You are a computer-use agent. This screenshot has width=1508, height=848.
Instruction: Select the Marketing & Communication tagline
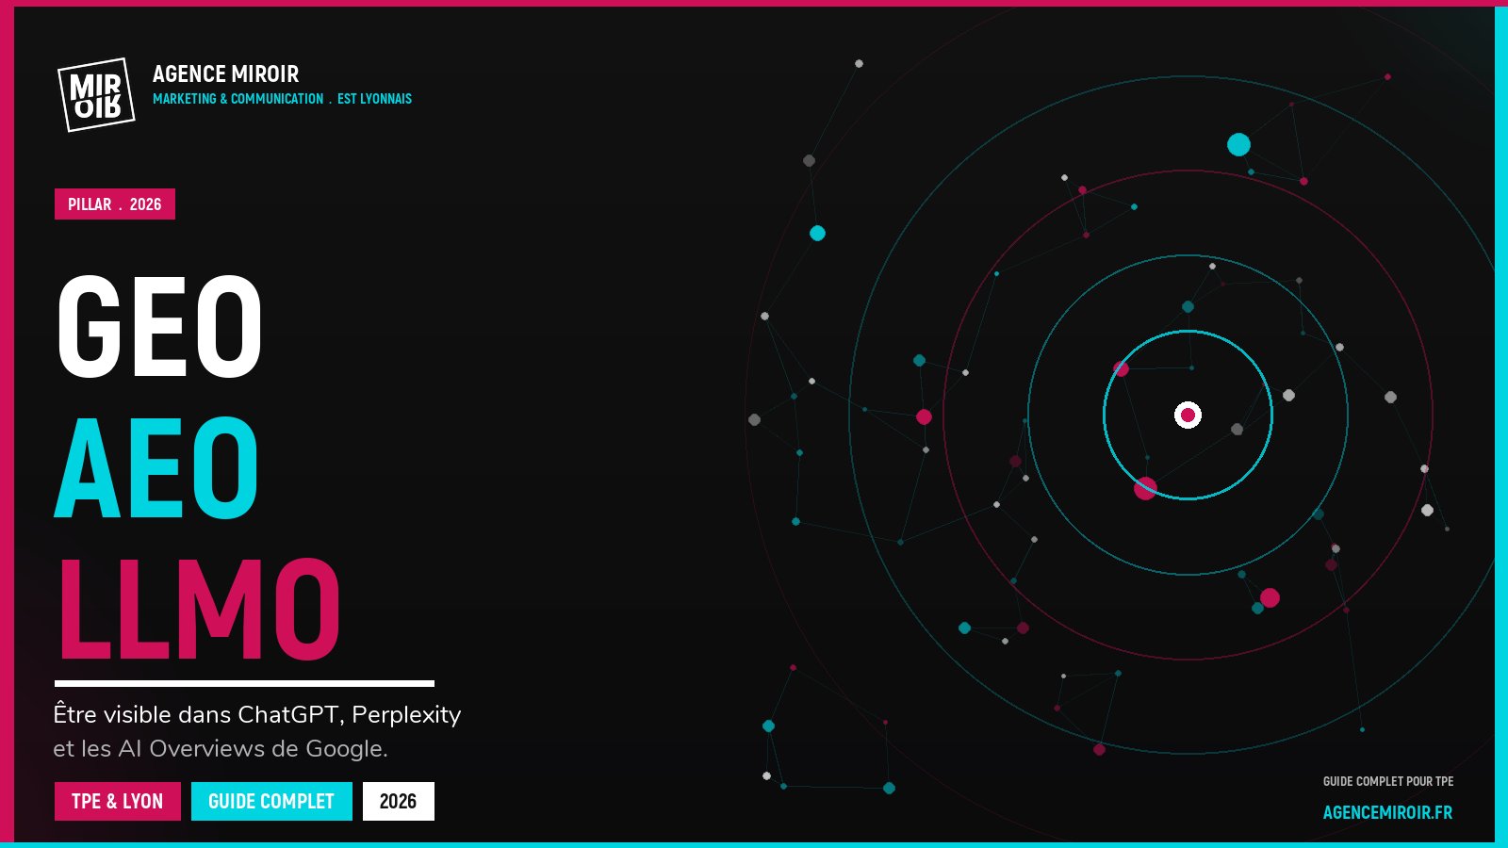pos(238,99)
